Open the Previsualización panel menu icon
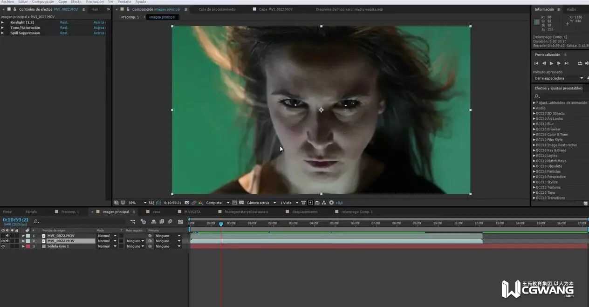The image size is (589, 307). click(x=565, y=55)
